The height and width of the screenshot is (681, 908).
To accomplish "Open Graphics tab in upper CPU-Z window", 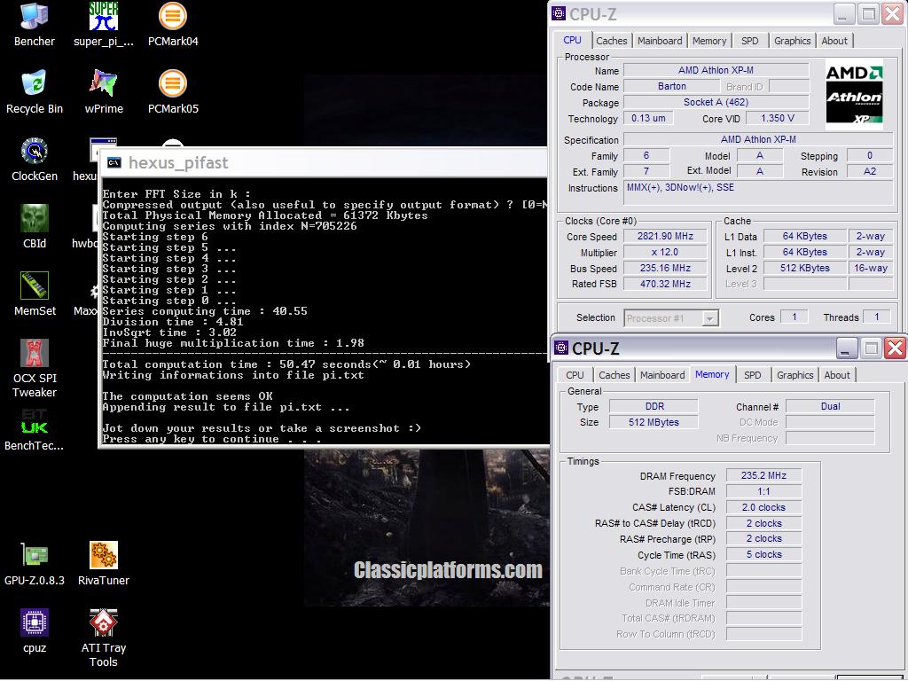I will pyautogui.click(x=792, y=41).
